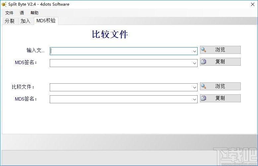Click the 输入文... label

(35, 50)
